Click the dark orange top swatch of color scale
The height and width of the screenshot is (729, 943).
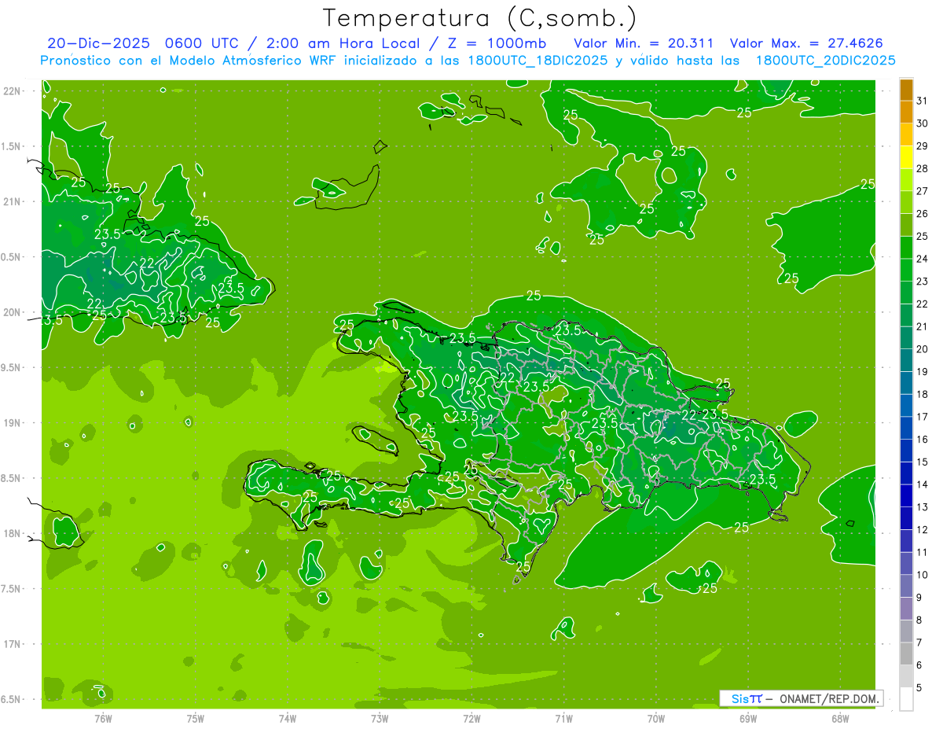coord(906,90)
